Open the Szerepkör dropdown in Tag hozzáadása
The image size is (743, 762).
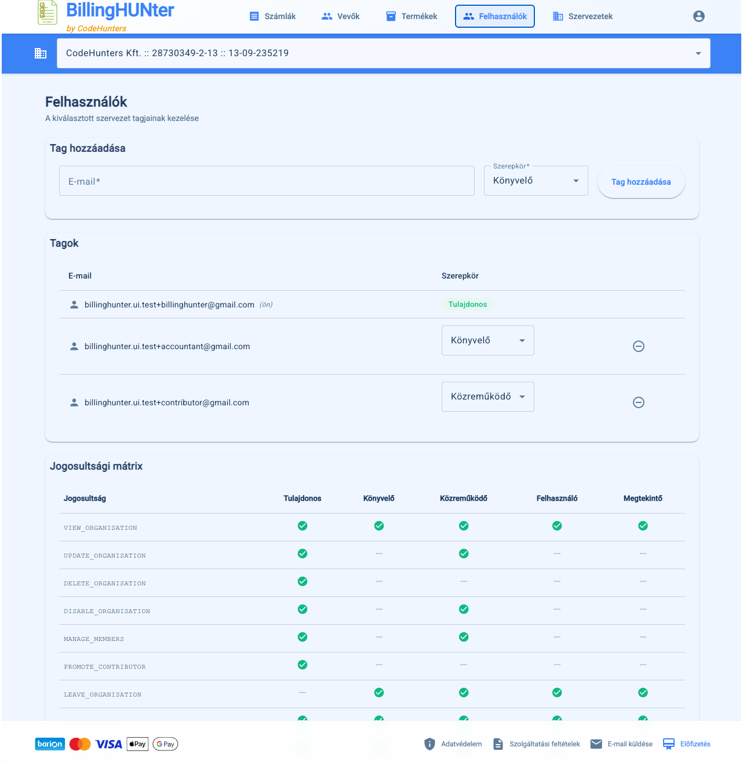tap(536, 181)
